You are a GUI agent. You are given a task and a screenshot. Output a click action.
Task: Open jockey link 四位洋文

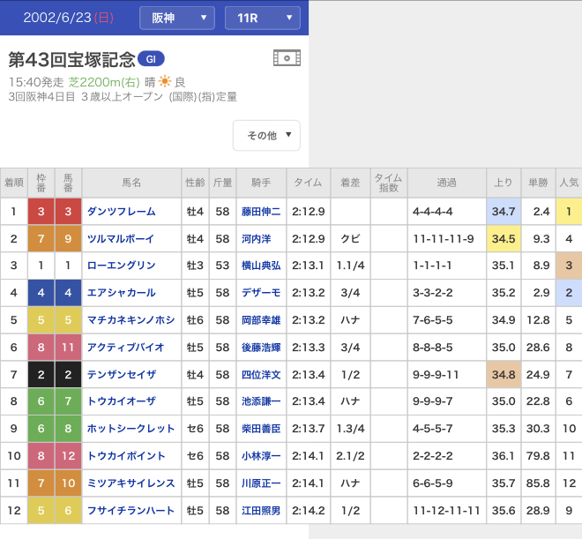(x=261, y=375)
